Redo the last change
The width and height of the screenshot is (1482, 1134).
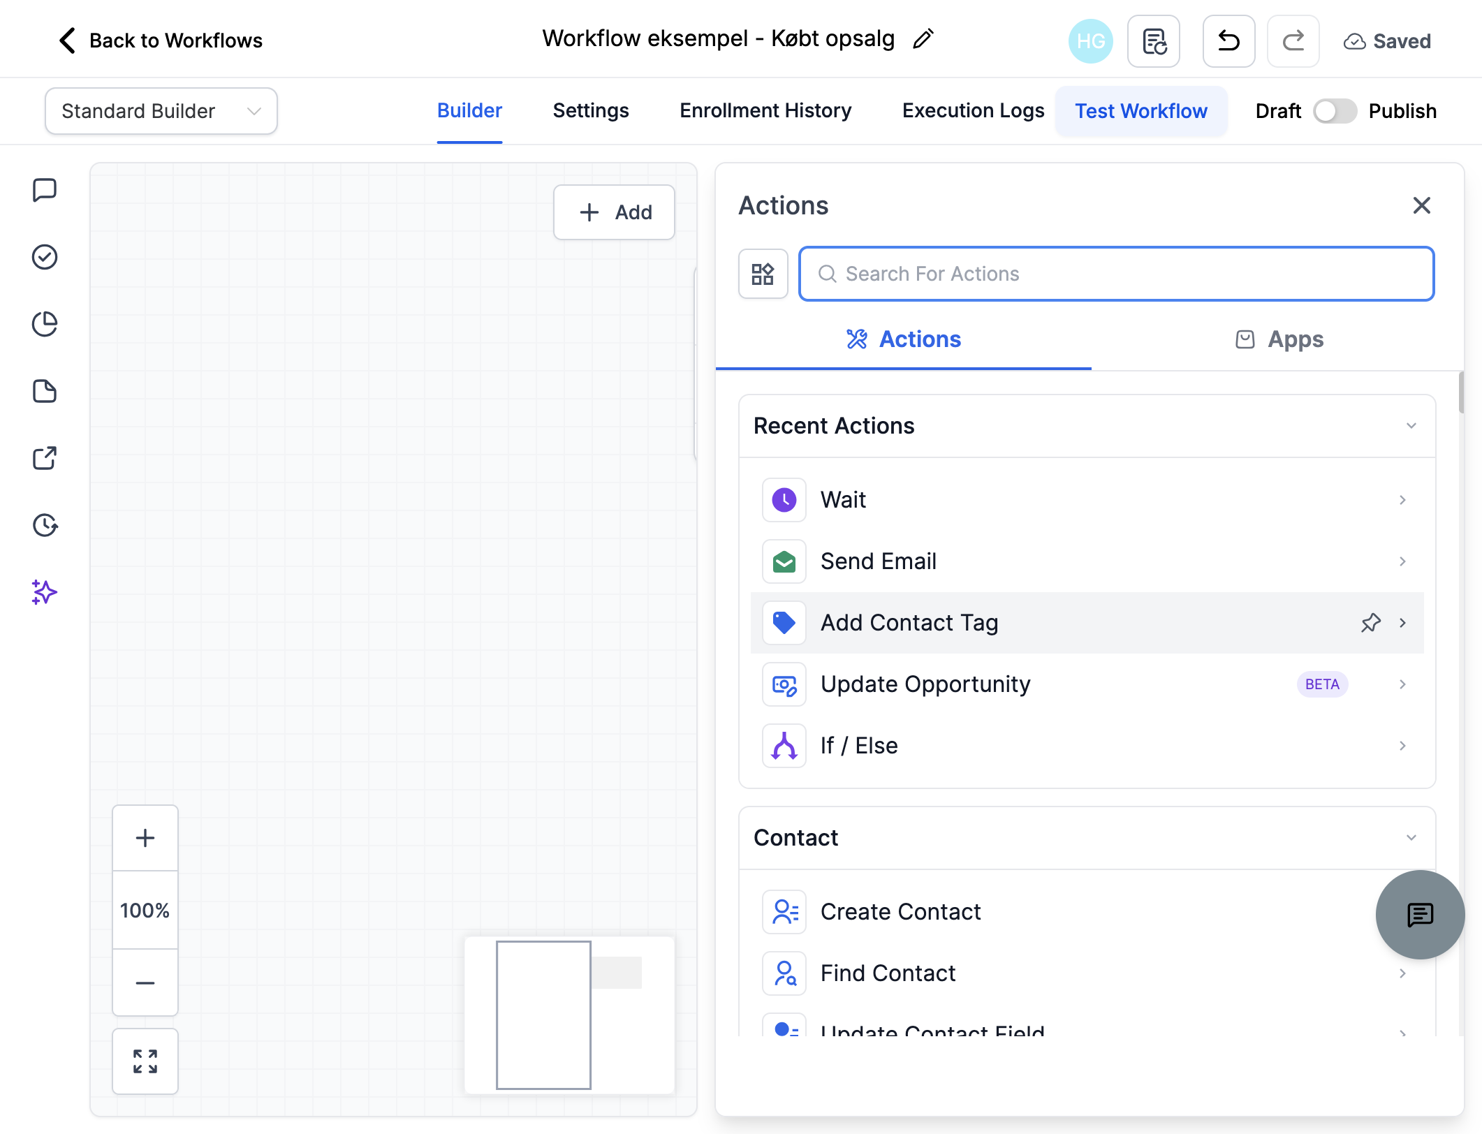coord(1293,41)
